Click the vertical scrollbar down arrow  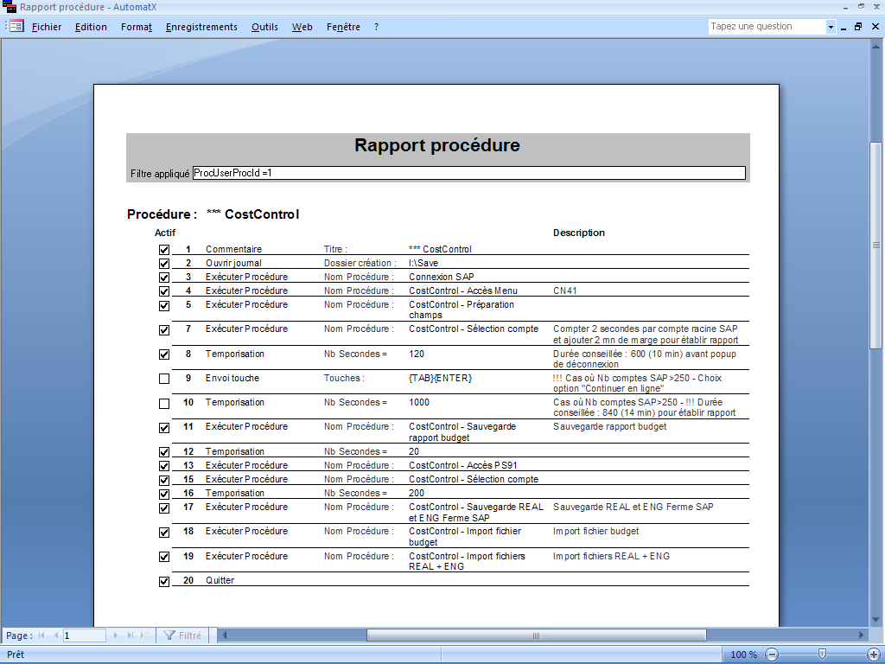(876, 621)
